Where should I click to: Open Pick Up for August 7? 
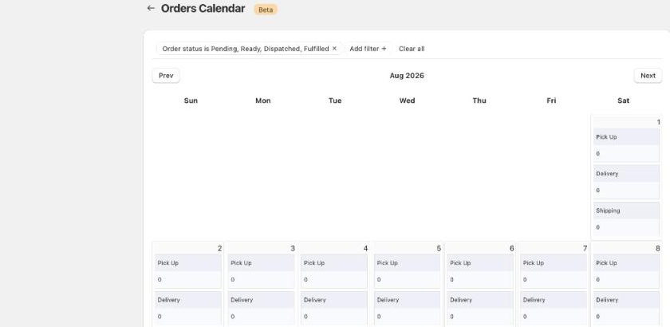click(x=554, y=271)
